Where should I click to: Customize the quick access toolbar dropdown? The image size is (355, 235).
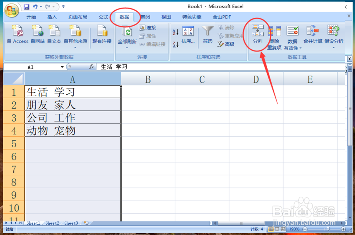[64, 7]
